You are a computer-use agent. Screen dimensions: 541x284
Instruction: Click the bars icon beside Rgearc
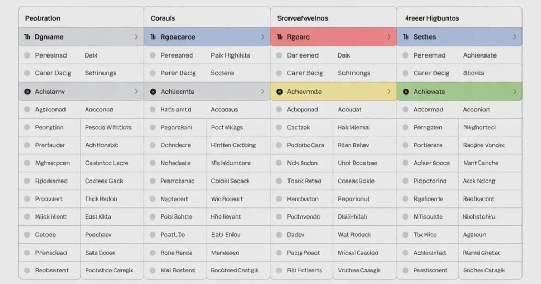tap(279, 37)
